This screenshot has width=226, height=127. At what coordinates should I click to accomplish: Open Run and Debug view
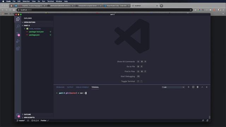pos(18,41)
